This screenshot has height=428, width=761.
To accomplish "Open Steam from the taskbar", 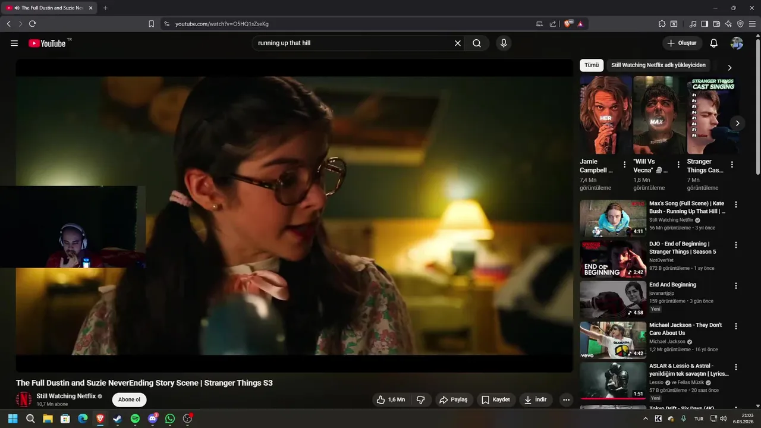I will (x=117, y=418).
